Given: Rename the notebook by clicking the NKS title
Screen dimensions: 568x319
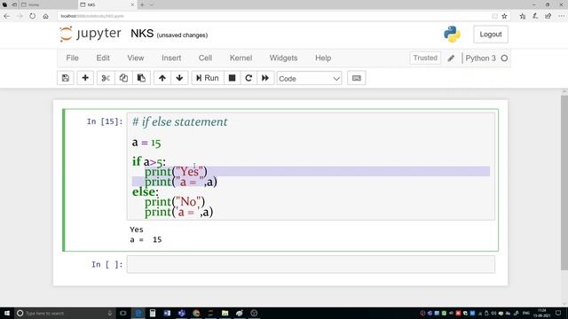Looking at the screenshot, I should [x=142, y=34].
